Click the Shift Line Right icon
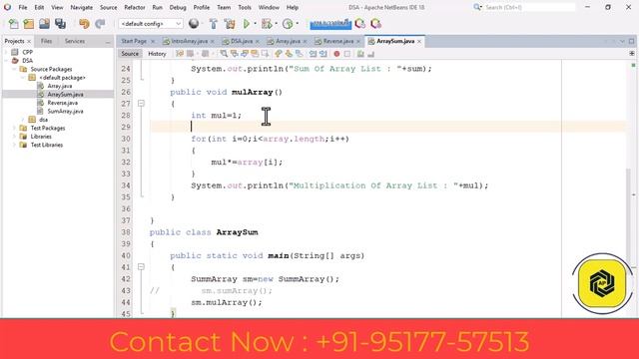The width and height of the screenshot is (639, 359). (322, 54)
